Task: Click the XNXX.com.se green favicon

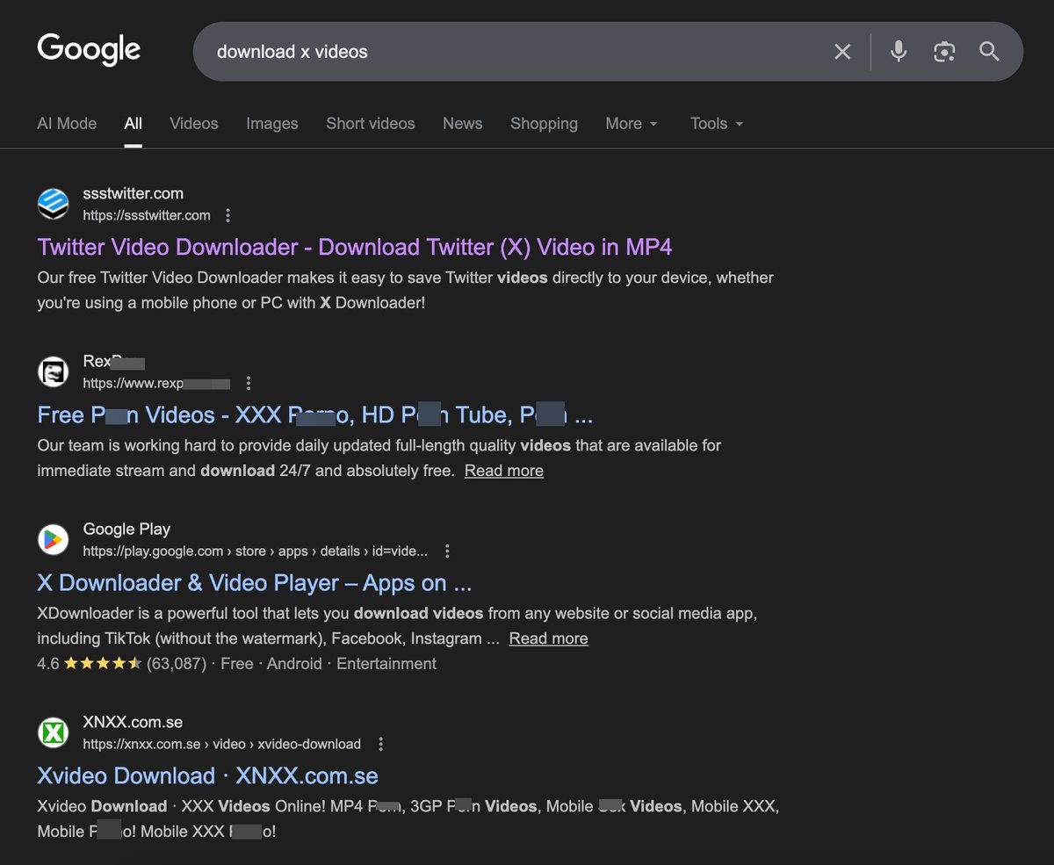Action: [x=53, y=732]
